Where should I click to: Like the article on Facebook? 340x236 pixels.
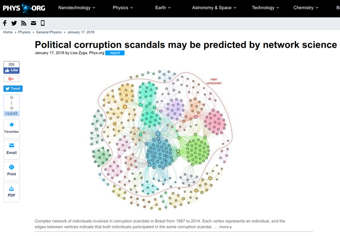[x=11, y=70]
